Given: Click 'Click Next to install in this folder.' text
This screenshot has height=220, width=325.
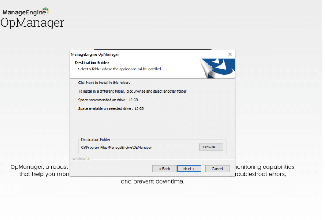Looking at the screenshot, I should click(104, 83).
